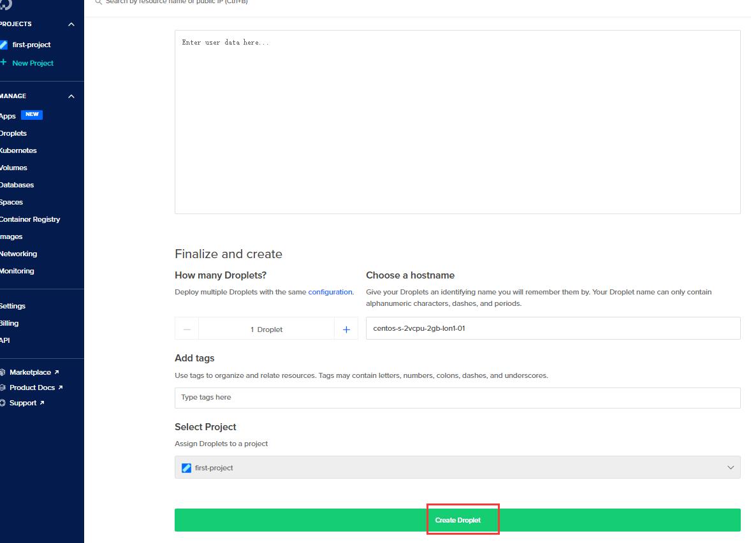Open Marketplace external link arrow

click(57, 372)
